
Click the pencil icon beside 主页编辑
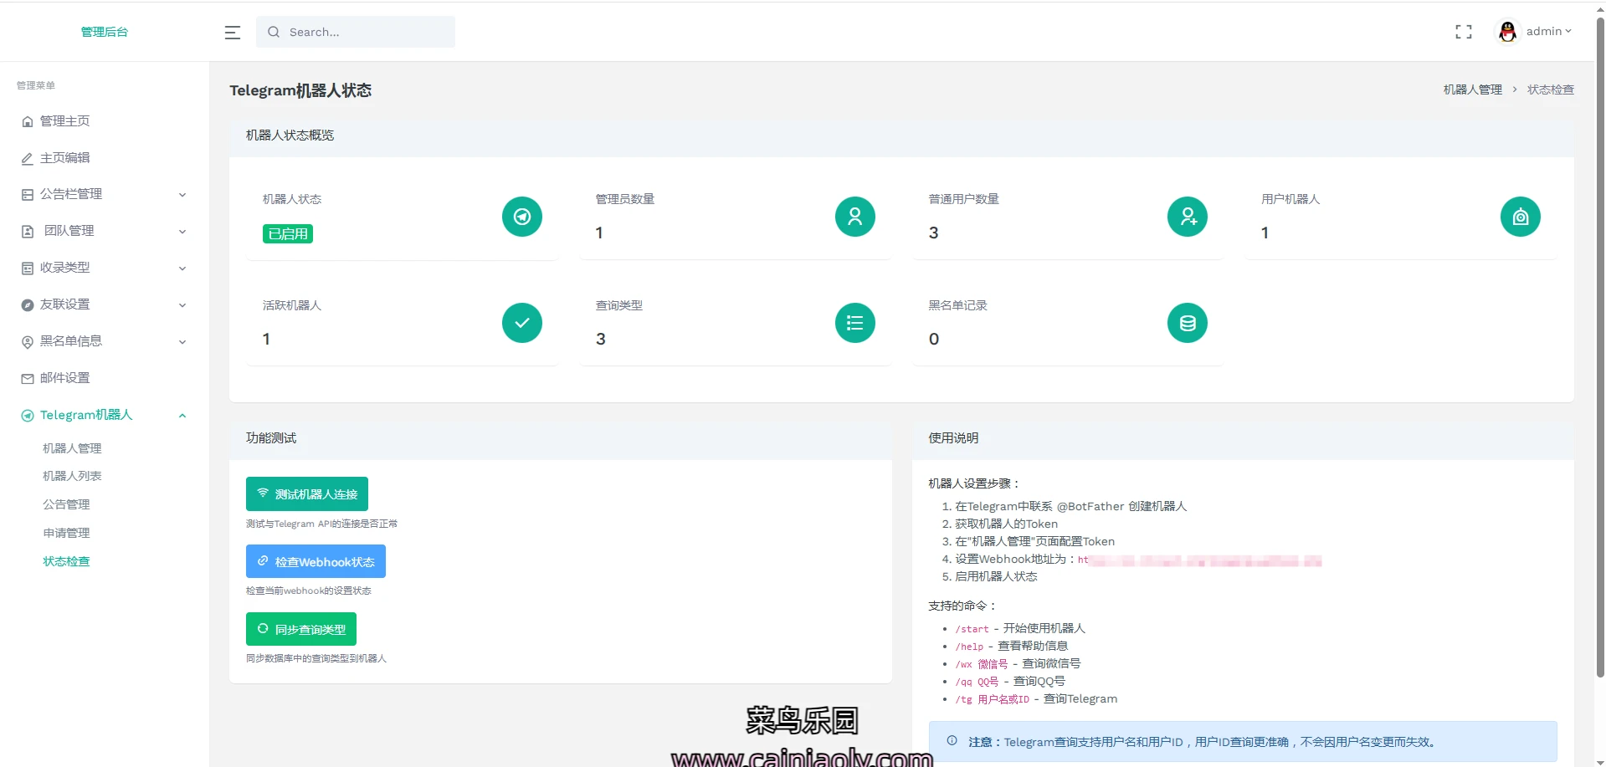click(x=28, y=158)
